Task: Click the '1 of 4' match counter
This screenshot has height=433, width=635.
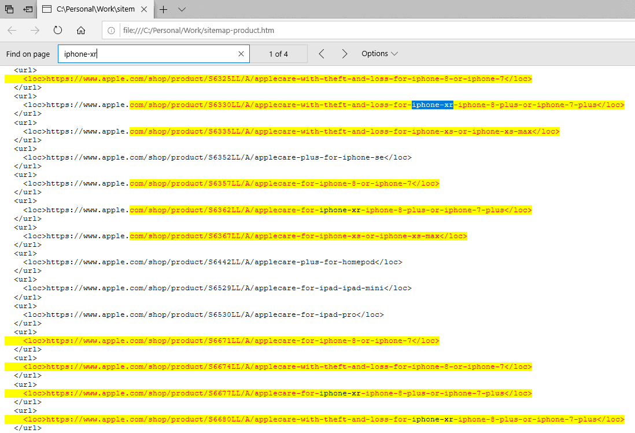Action: [x=279, y=54]
